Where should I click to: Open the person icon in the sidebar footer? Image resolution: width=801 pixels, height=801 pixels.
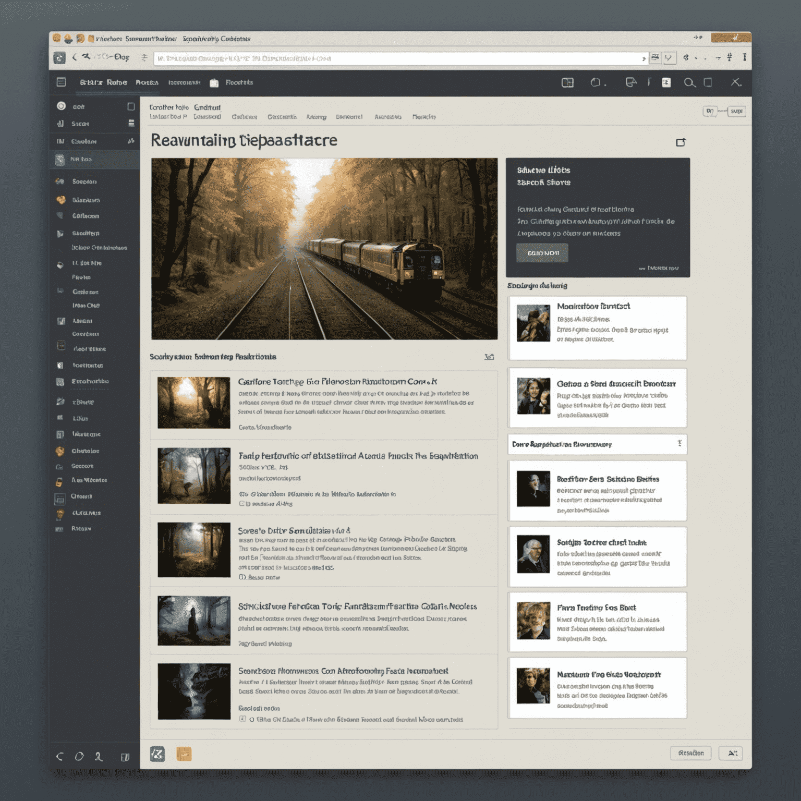[x=99, y=757]
